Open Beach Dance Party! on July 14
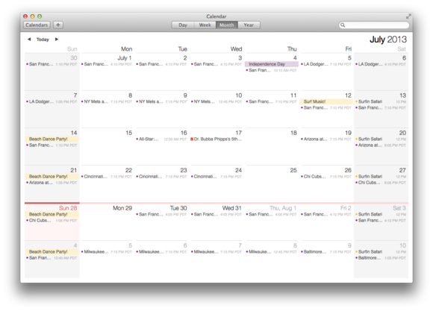The image size is (433, 311). click(x=52, y=139)
